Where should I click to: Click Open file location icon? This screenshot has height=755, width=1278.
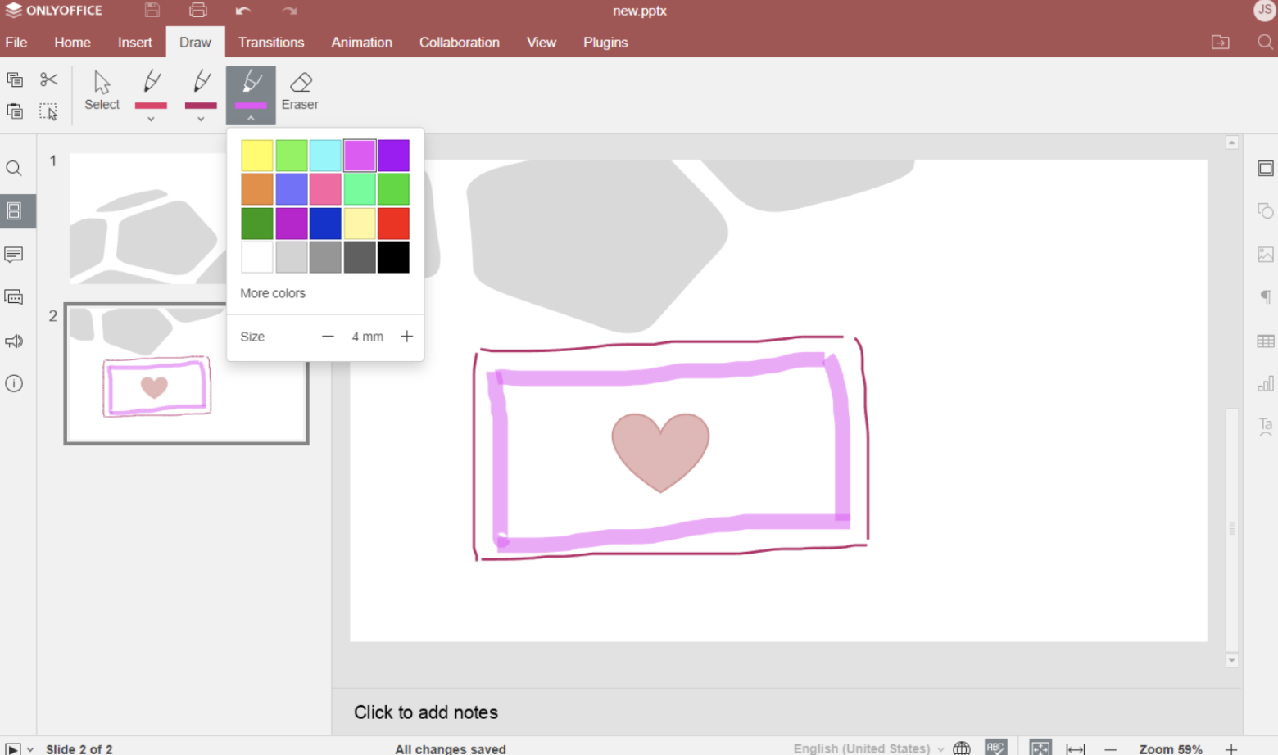point(1221,43)
